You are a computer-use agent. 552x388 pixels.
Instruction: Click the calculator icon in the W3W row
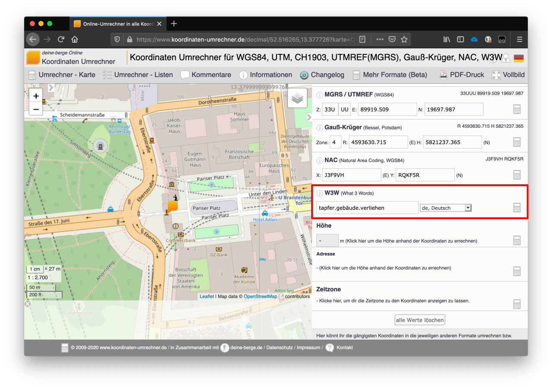[x=517, y=208]
